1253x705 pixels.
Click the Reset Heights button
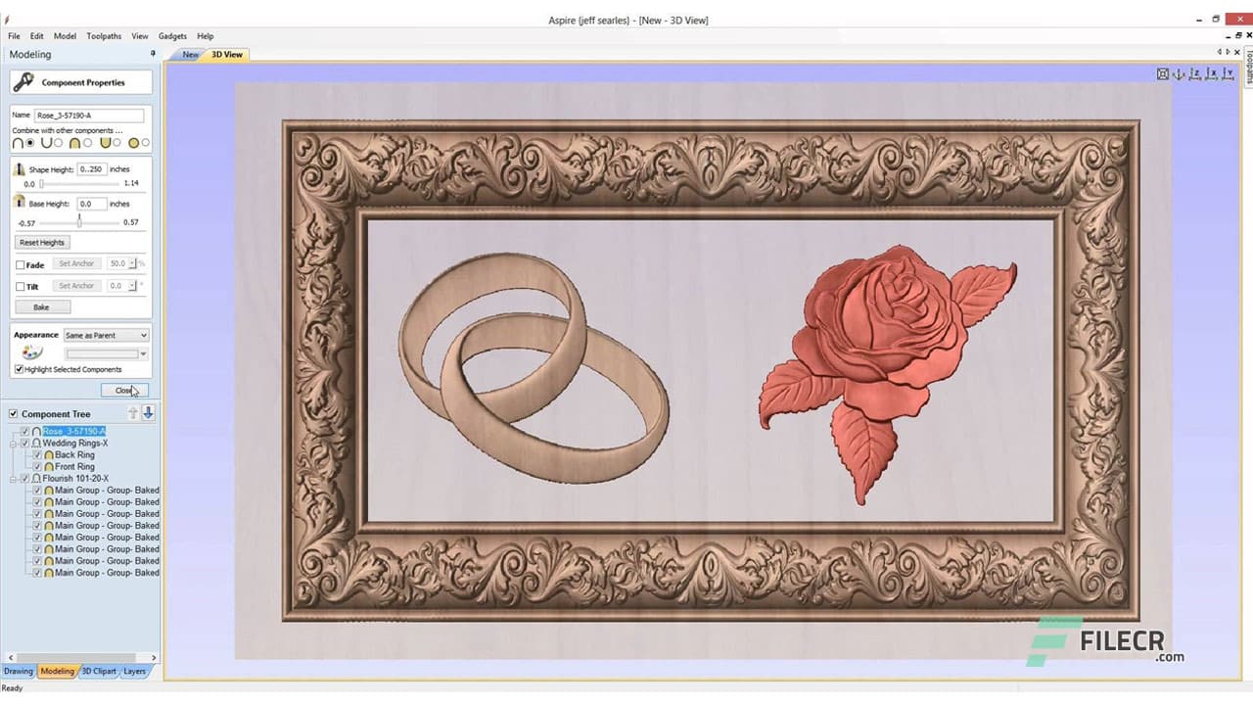pos(42,242)
